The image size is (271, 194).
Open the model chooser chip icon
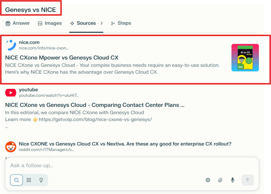[208, 180]
